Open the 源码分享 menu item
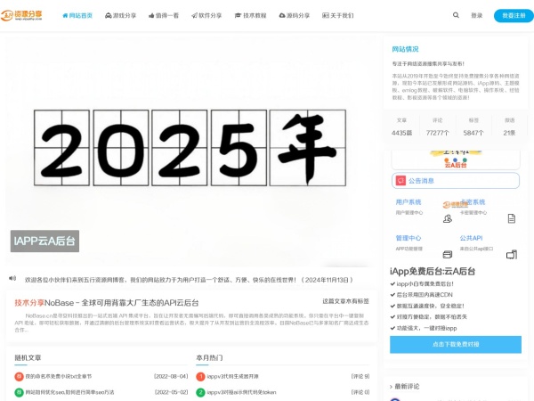534x401 pixels. click(x=295, y=16)
